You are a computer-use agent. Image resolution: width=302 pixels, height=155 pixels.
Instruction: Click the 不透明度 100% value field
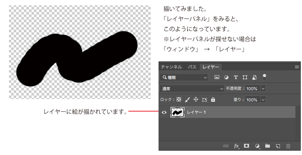tap(253, 89)
